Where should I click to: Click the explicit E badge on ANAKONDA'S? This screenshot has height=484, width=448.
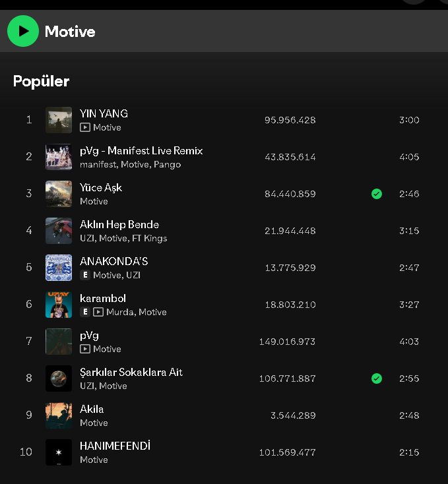(x=85, y=275)
